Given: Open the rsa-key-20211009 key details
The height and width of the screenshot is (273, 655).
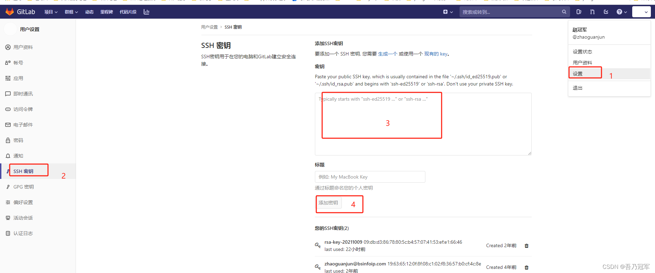Looking at the screenshot, I should point(343,242).
